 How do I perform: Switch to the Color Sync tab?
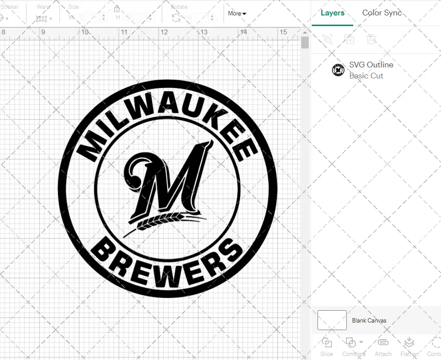click(382, 13)
